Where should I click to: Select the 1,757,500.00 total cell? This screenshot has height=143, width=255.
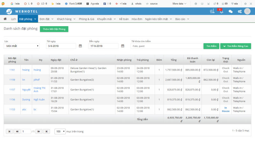(173, 70)
